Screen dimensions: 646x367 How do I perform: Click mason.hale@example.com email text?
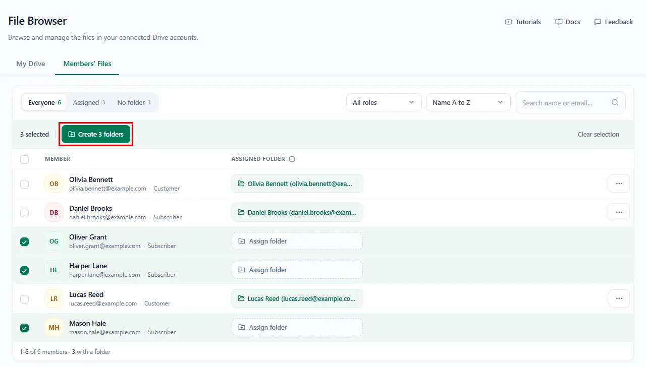(x=105, y=332)
